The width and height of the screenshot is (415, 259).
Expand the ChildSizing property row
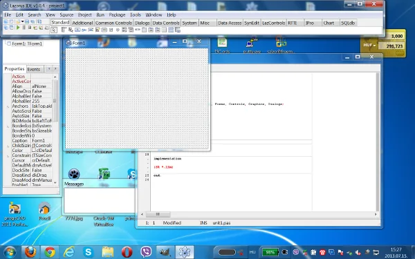8,146
